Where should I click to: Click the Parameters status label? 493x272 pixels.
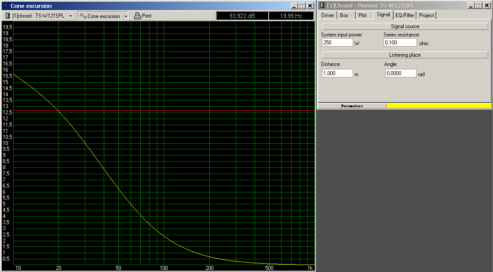[x=352, y=106]
